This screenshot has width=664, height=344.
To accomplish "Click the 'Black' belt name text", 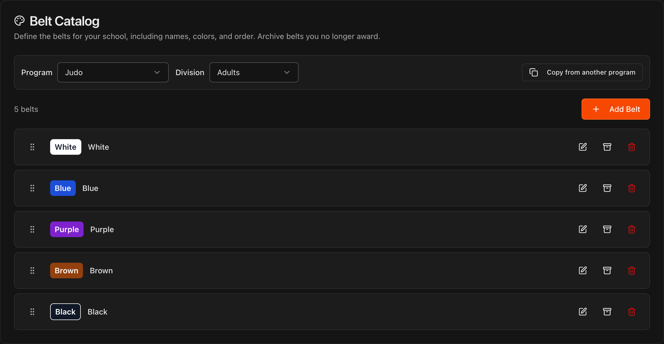I will (97, 312).
